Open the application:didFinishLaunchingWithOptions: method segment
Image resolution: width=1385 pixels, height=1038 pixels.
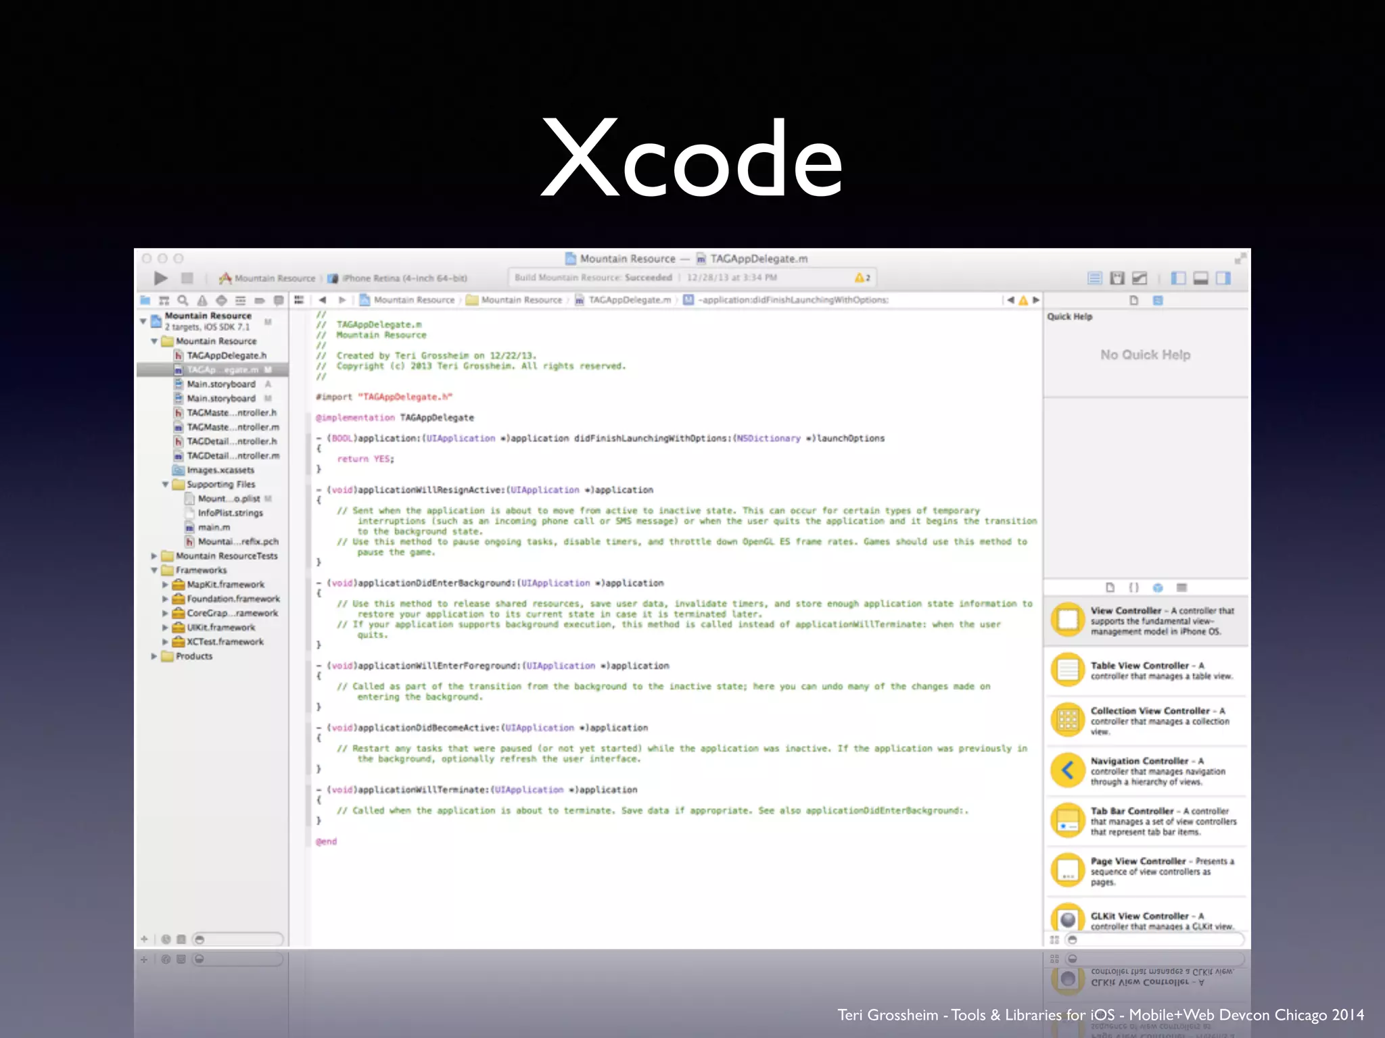pos(786,300)
